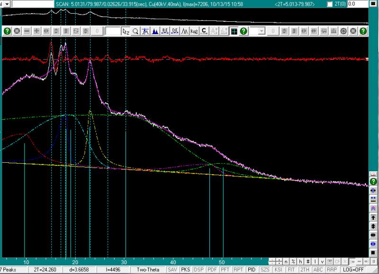Click the leftmost green help icon
379x274 pixels.
pyautogui.click(x=7, y=31)
